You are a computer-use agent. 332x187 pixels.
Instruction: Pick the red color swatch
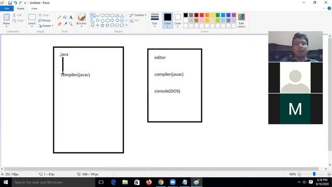(202, 15)
